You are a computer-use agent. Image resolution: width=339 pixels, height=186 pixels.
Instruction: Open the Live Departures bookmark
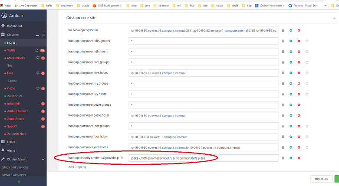pos(26,6)
